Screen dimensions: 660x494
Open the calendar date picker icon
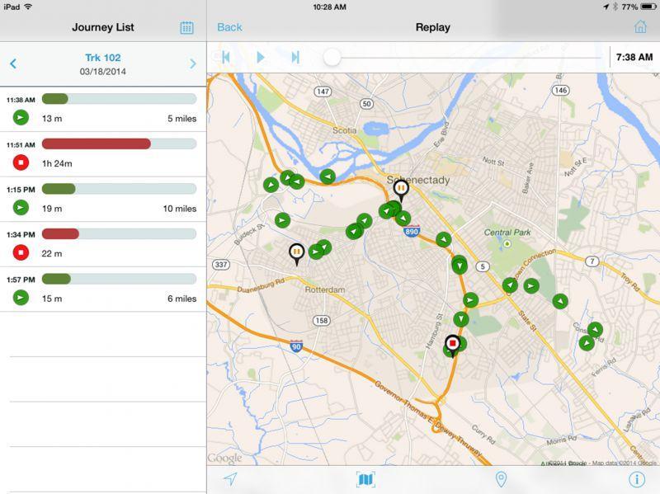pos(187,27)
